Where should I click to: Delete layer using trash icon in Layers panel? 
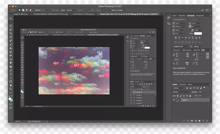tap(207, 121)
